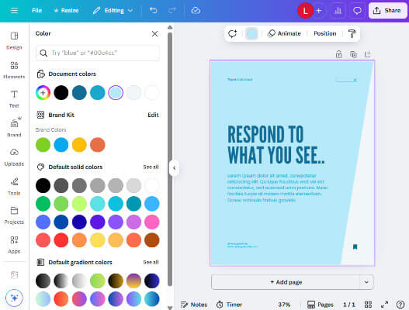Image resolution: width=409 pixels, height=310 pixels.
Task: See all default solid colors
Action: click(151, 167)
